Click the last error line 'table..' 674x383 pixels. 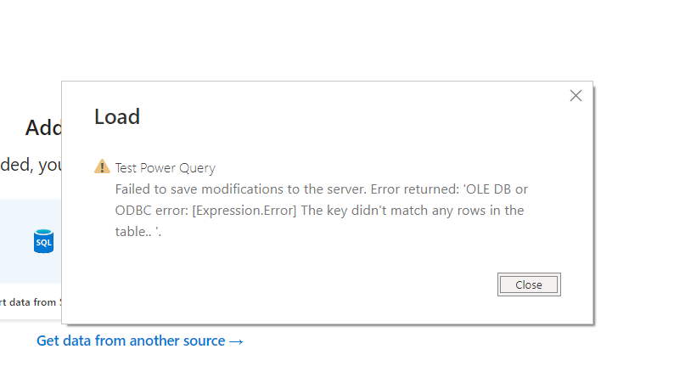point(138,232)
